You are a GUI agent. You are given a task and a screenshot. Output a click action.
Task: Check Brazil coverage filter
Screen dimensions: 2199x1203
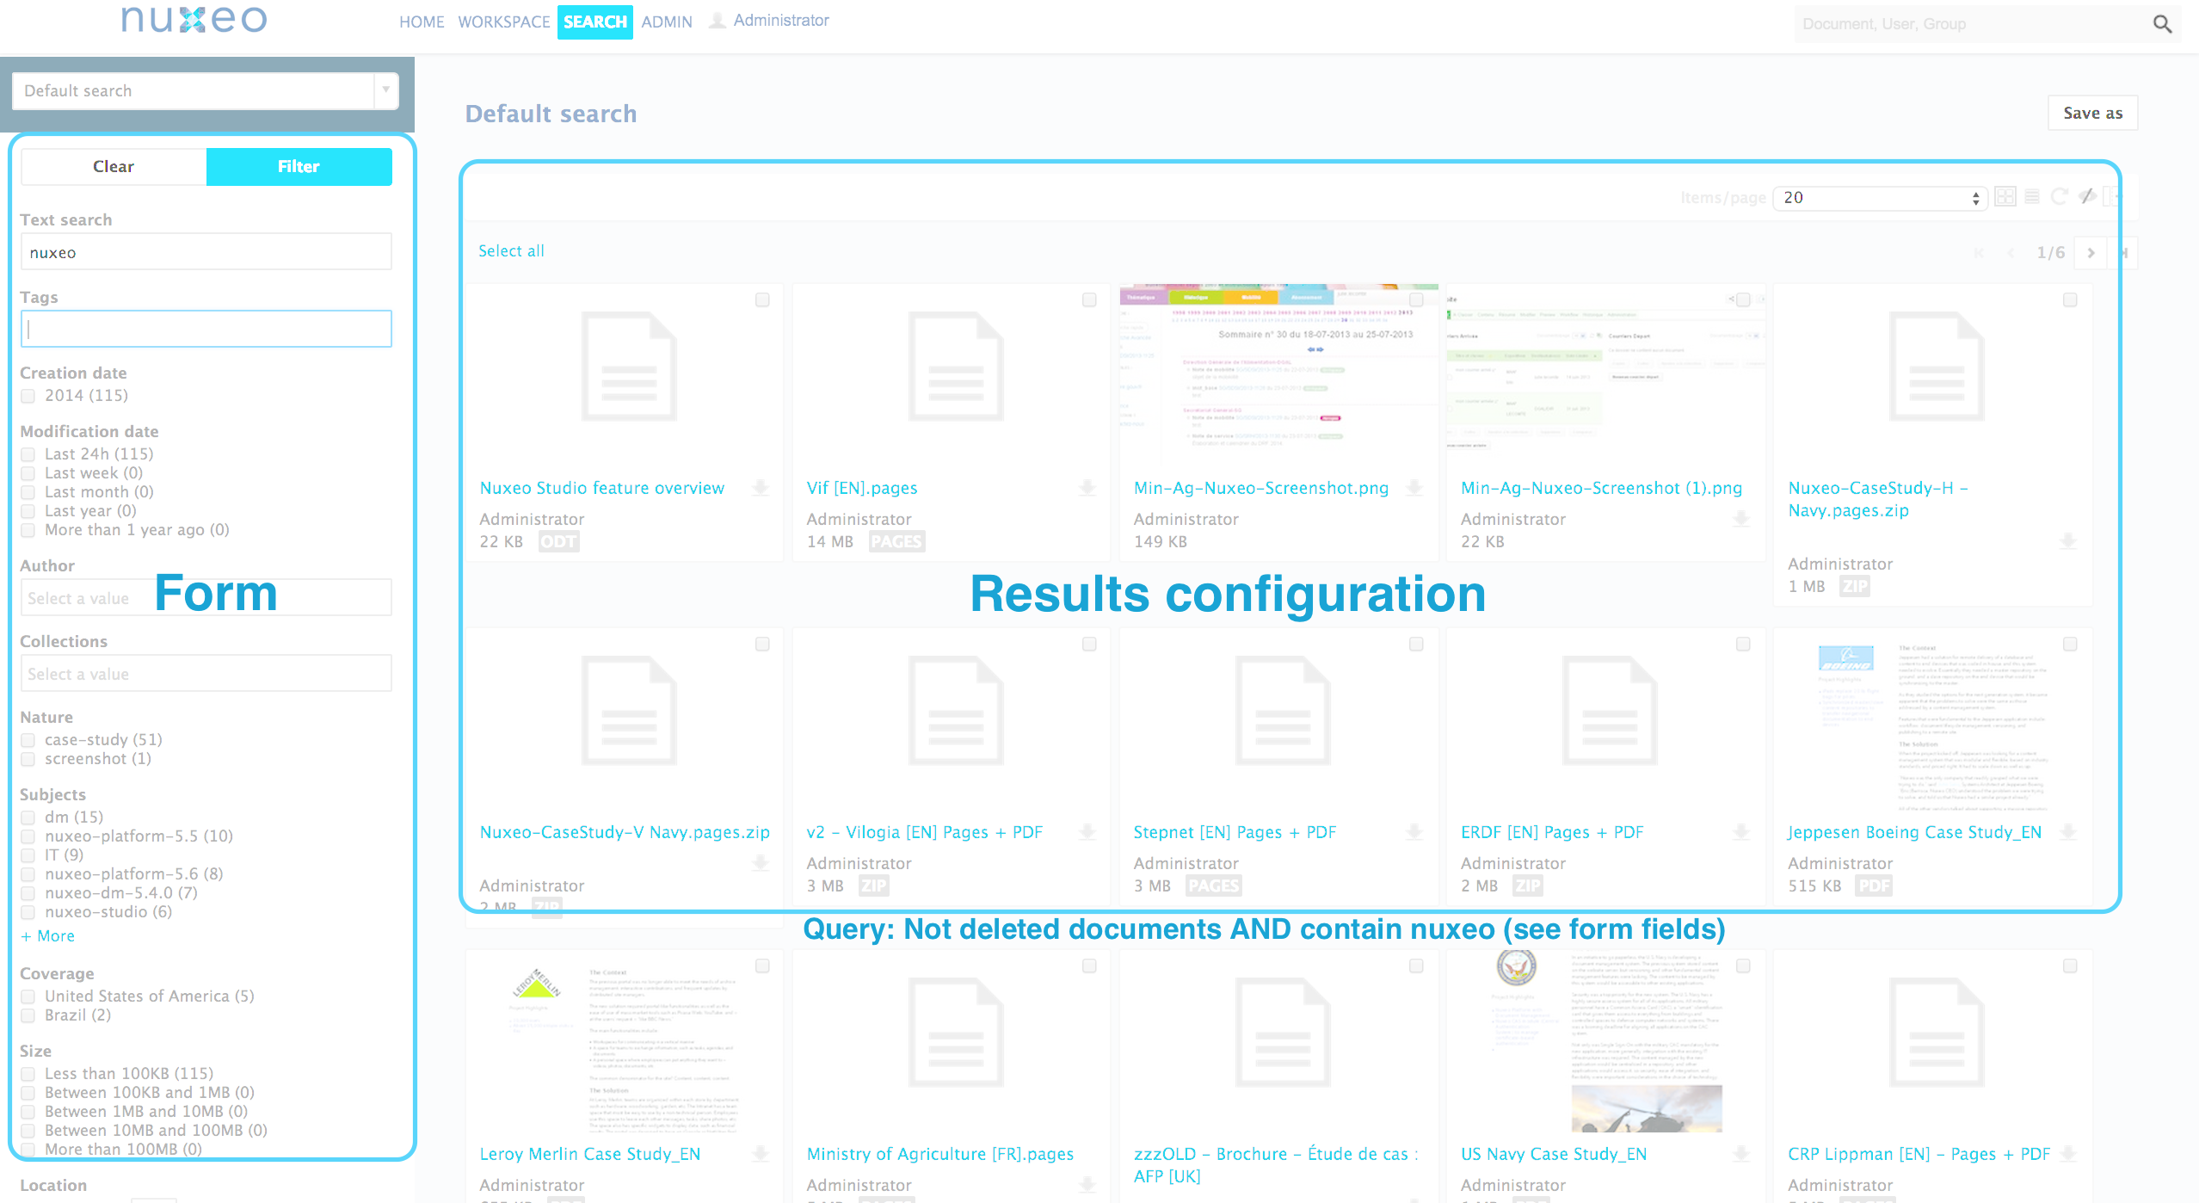pos(28,1015)
